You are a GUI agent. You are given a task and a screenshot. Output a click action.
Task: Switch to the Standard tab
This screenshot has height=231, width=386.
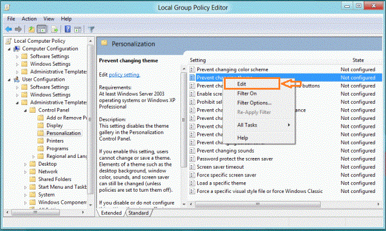(138, 213)
